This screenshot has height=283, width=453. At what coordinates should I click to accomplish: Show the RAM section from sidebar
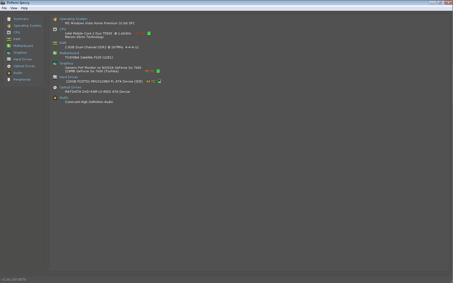pyautogui.click(x=17, y=39)
